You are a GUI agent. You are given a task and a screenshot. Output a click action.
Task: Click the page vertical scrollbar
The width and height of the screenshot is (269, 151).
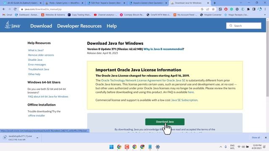[267, 58]
